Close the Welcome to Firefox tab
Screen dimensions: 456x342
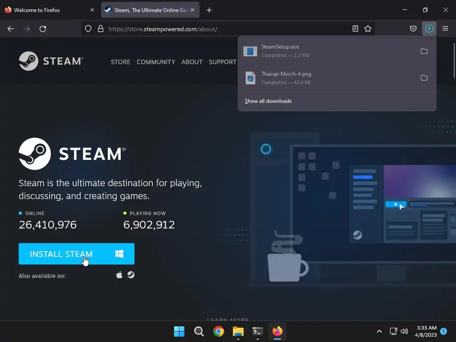pyautogui.click(x=92, y=10)
